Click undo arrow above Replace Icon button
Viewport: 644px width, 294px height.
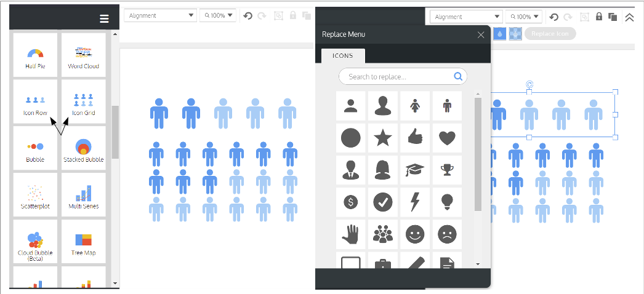tap(553, 17)
